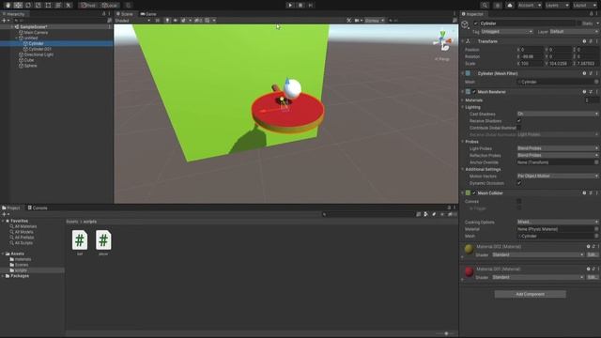The height and width of the screenshot is (338, 601).
Task: Open the Layout dropdown
Action: pyautogui.click(x=585, y=6)
